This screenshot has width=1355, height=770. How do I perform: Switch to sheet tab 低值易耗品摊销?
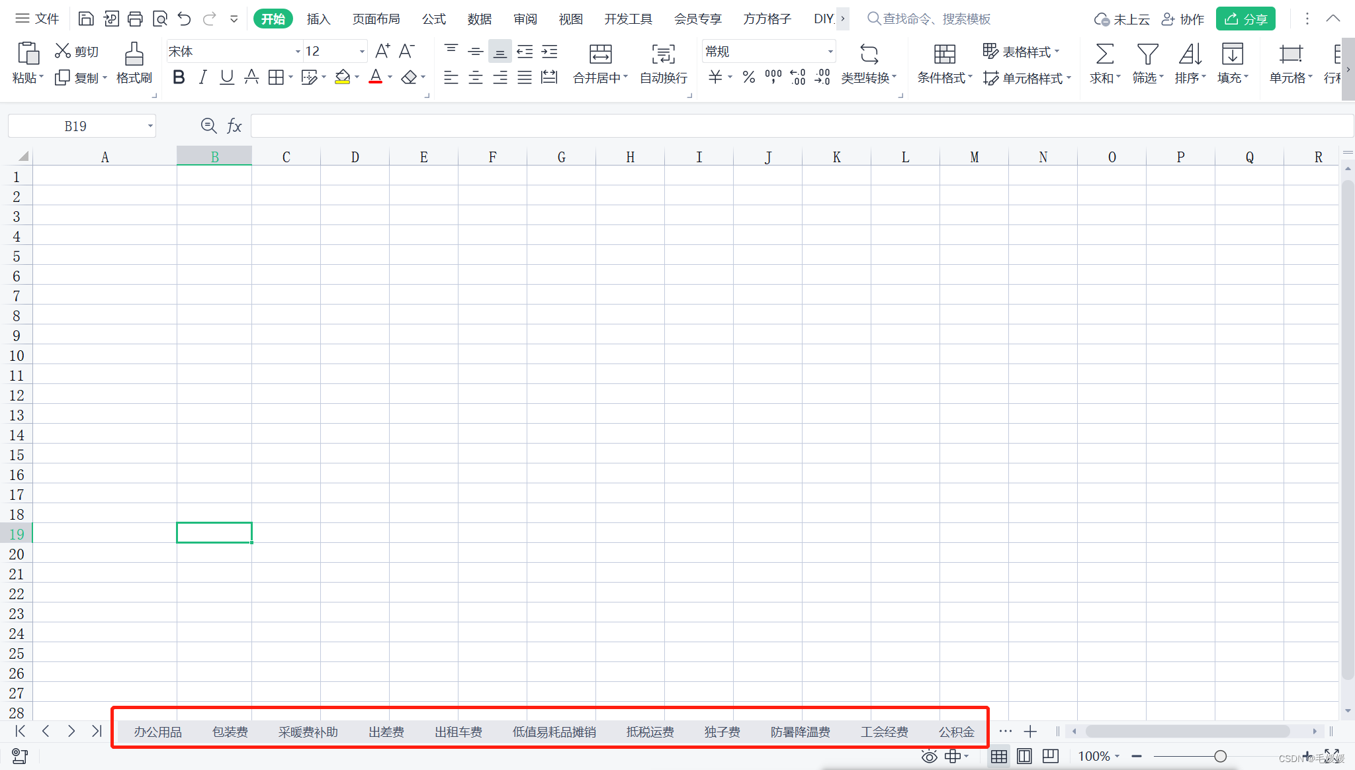point(554,732)
